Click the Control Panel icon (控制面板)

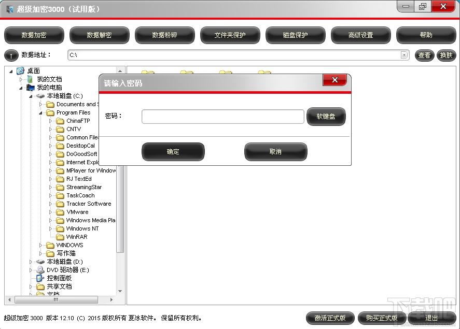[x=40, y=278]
